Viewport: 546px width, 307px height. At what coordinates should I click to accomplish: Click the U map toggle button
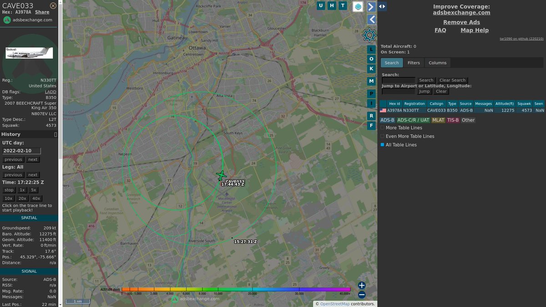click(321, 5)
